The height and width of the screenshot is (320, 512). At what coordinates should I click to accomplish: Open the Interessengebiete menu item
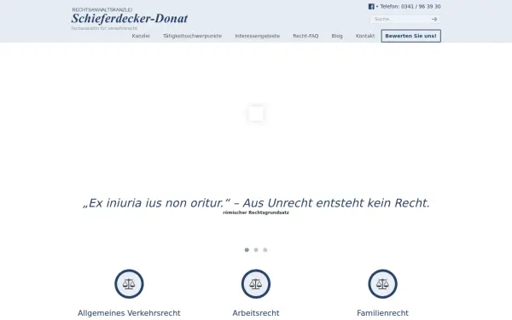pos(258,36)
